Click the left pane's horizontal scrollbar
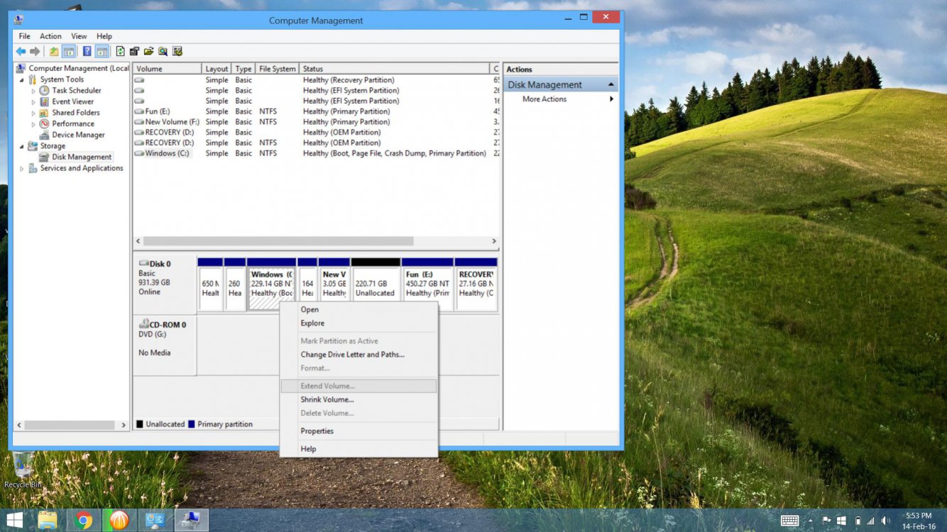Screen dimensions: 947x532 pos(70,425)
